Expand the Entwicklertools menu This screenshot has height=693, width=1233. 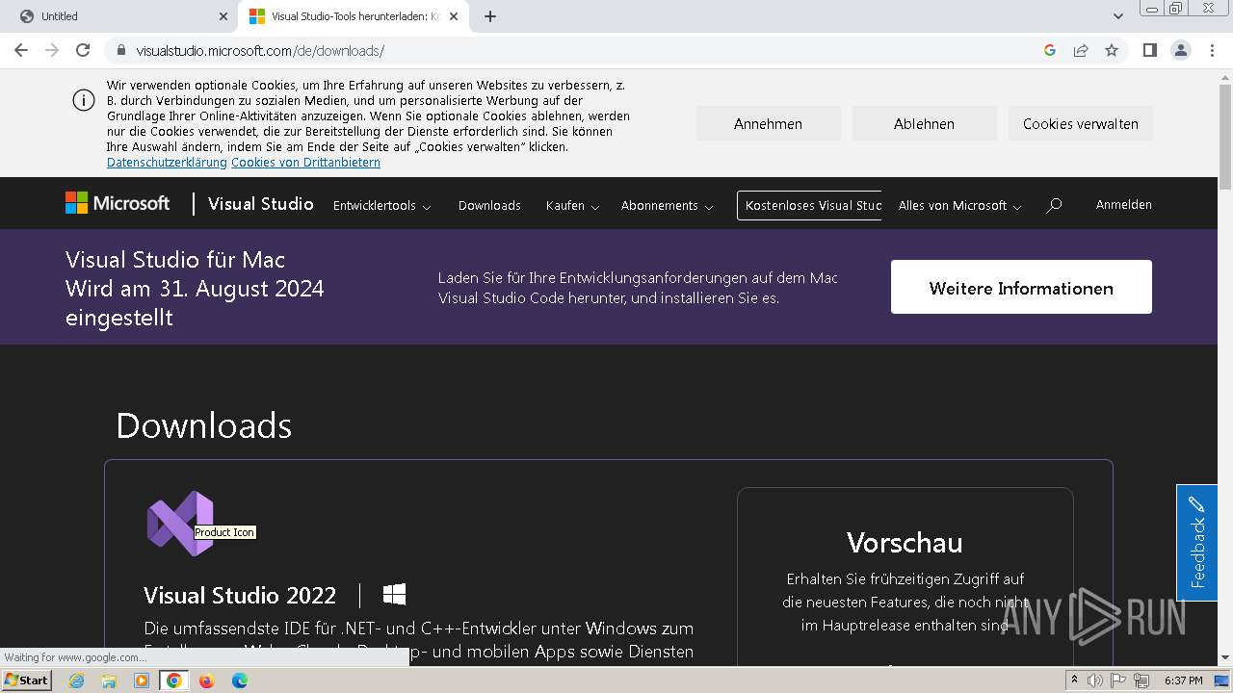[x=381, y=205]
